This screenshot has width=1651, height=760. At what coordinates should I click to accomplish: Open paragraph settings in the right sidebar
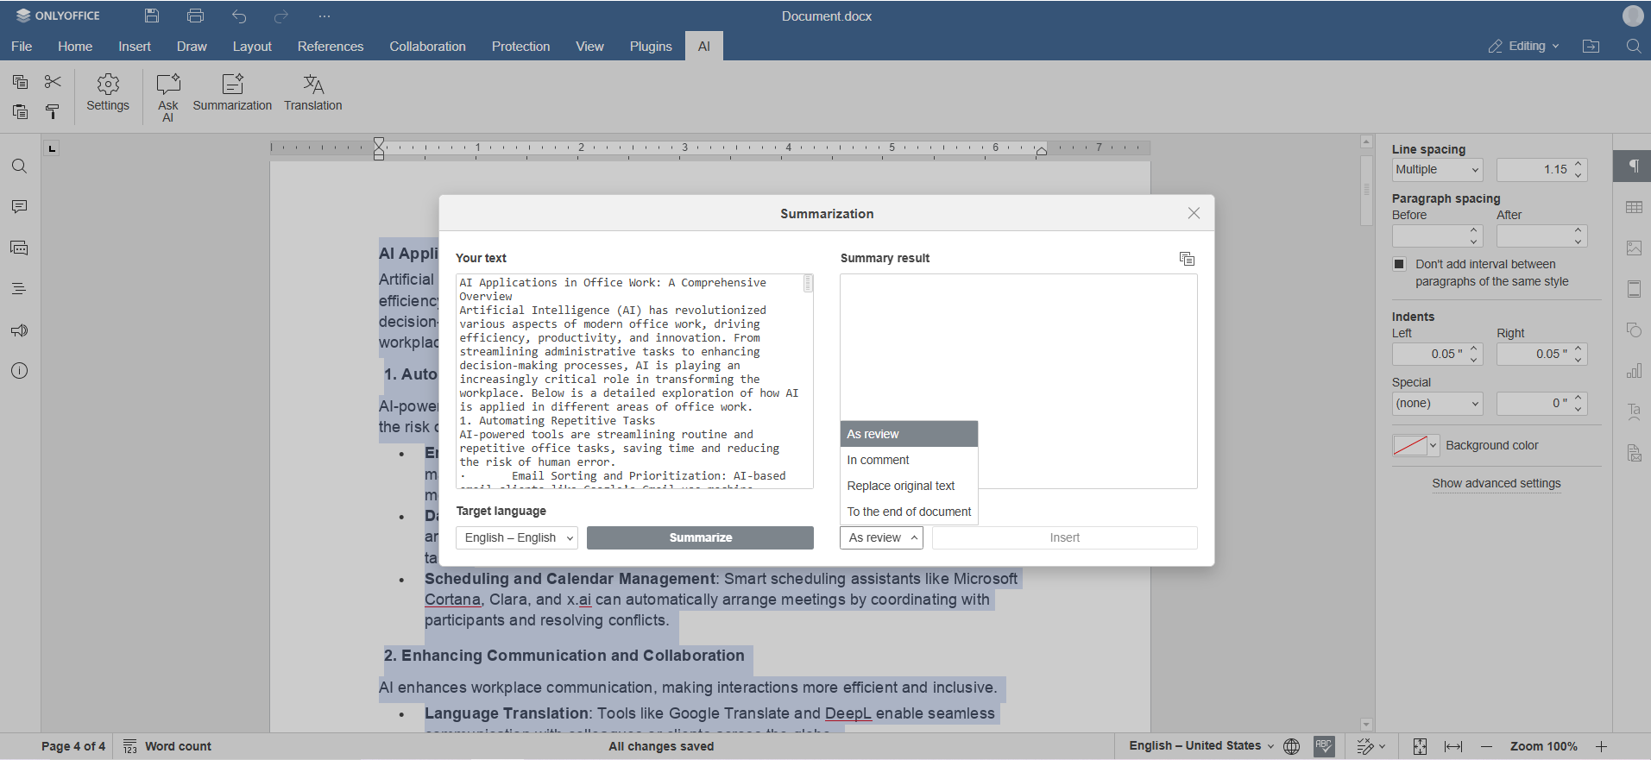click(1634, 166)
